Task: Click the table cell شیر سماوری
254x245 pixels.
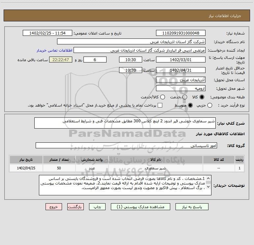Action: click(x=156, y=168)
